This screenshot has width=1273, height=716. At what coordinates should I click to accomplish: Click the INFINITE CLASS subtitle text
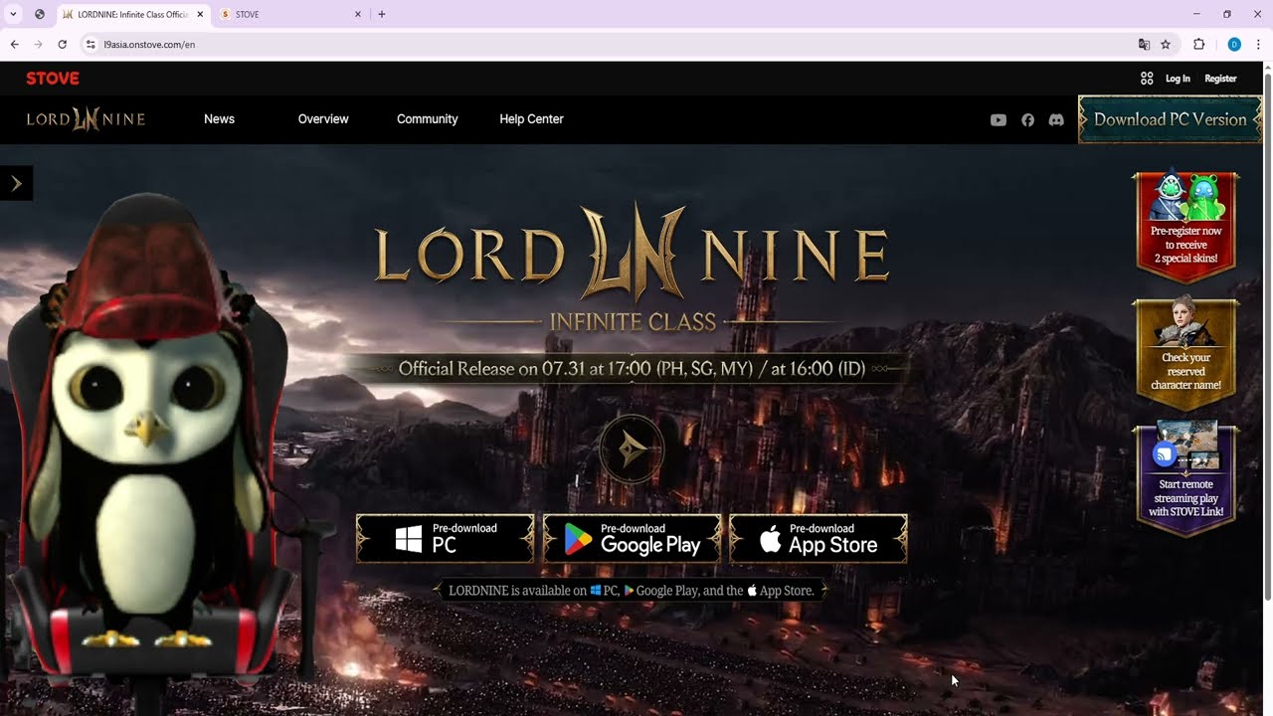click(632, 322)
